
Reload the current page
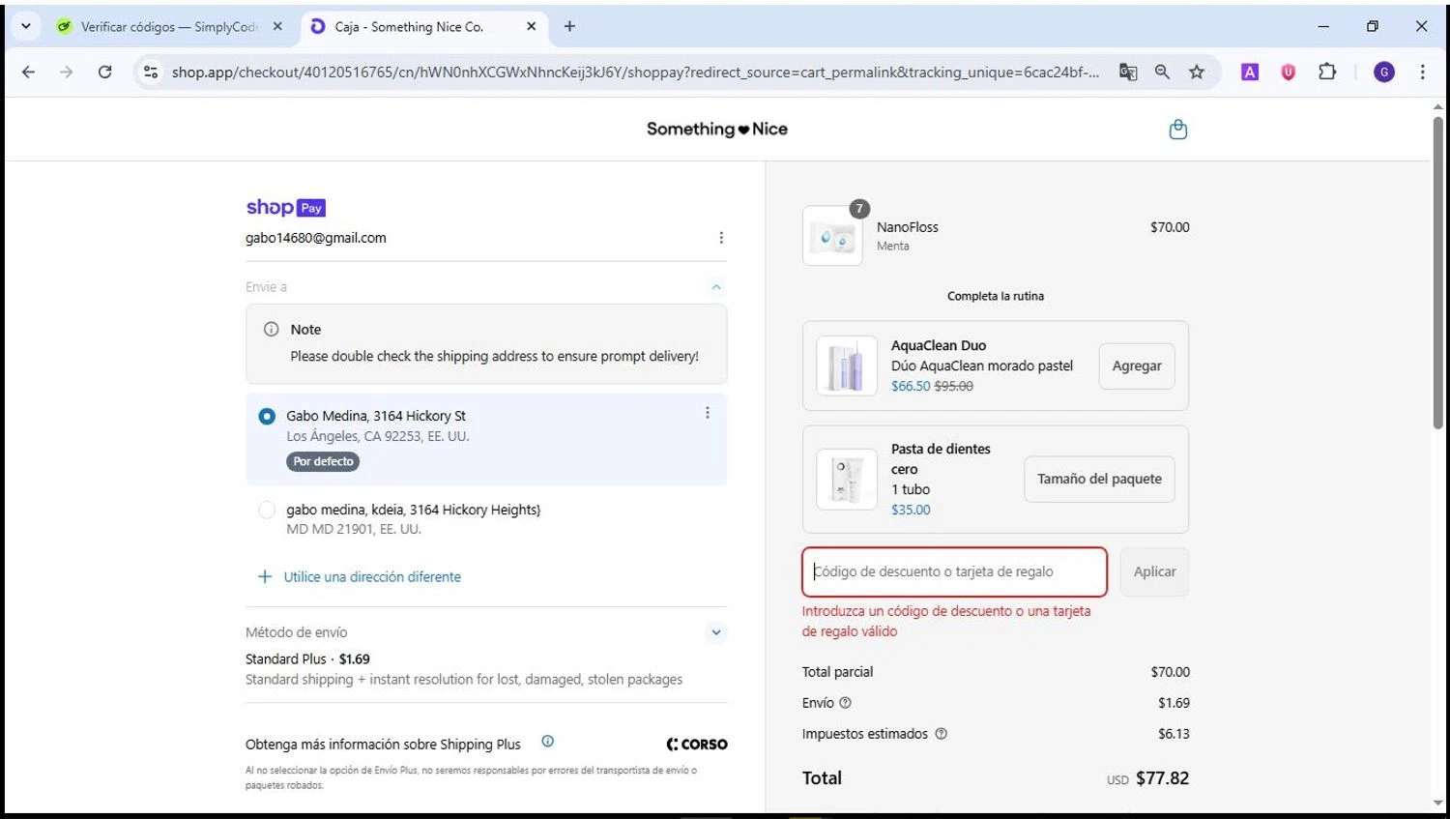pyautogui.click(x=104, y=72)
